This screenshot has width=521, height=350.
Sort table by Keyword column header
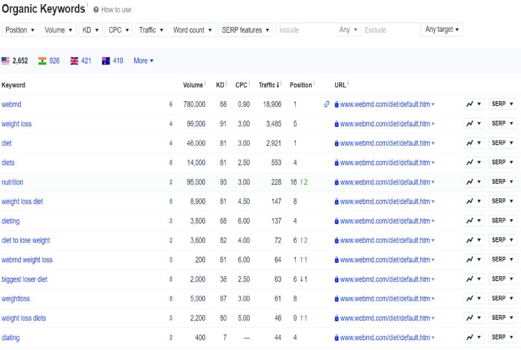(x=13, y=85)
